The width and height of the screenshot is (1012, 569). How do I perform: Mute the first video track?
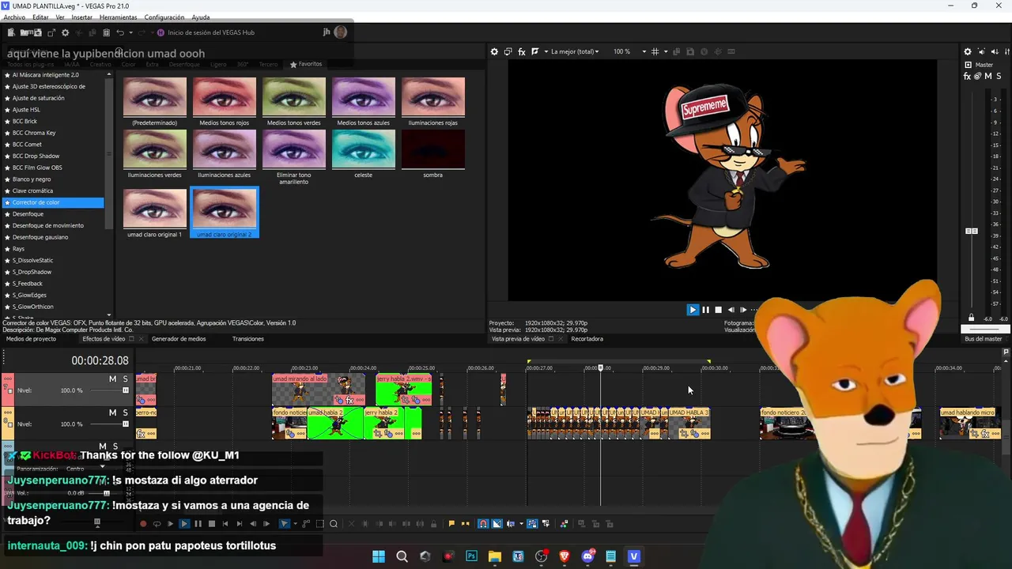click(112, 379)
